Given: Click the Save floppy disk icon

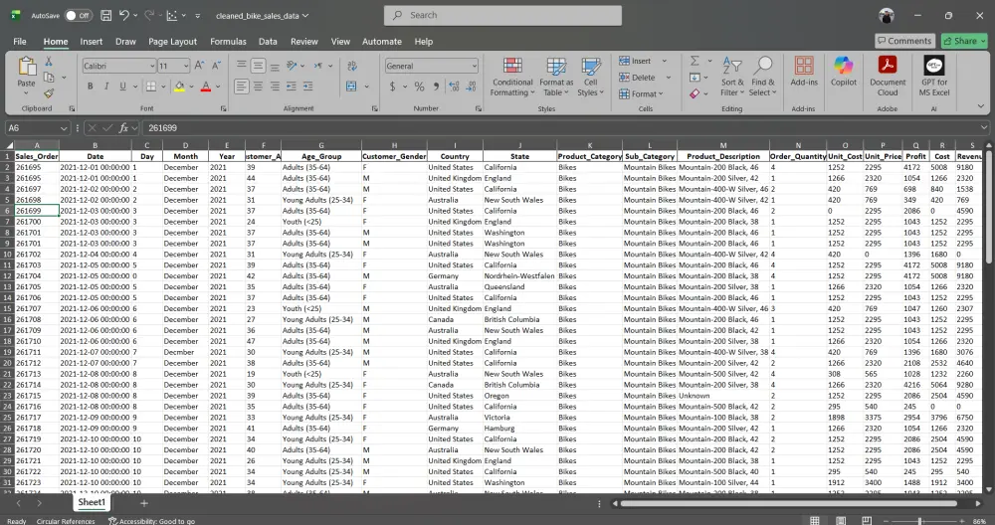Looking at the screenshot, I should pyautogui.click(x=106, y=15).
